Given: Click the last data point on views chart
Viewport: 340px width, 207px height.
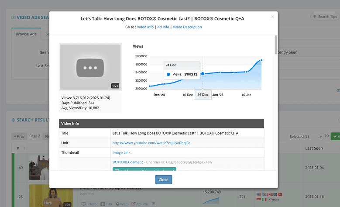Looking at the screenshot, I should point(261,60).
